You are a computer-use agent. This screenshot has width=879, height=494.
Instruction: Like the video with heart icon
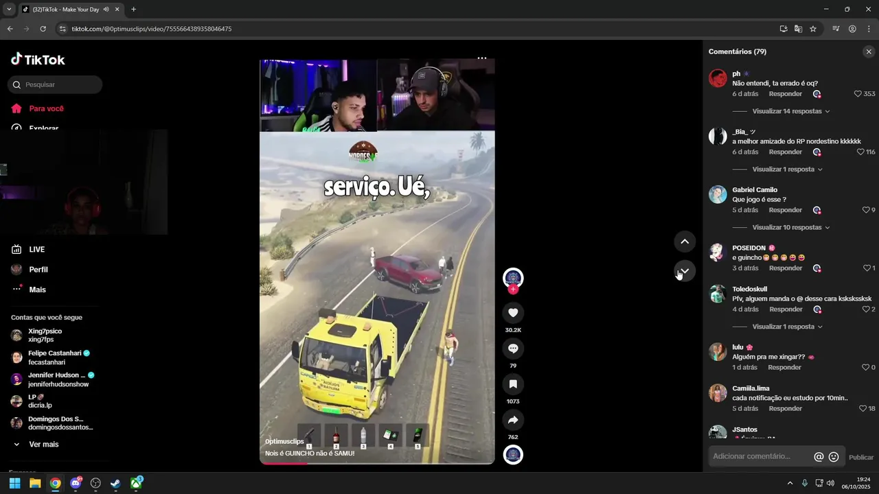click(513, 313)
